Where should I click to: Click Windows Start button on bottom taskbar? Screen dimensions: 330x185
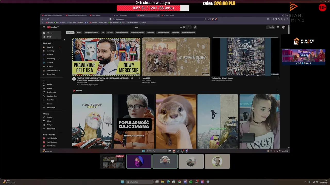(x=122, y=182)
